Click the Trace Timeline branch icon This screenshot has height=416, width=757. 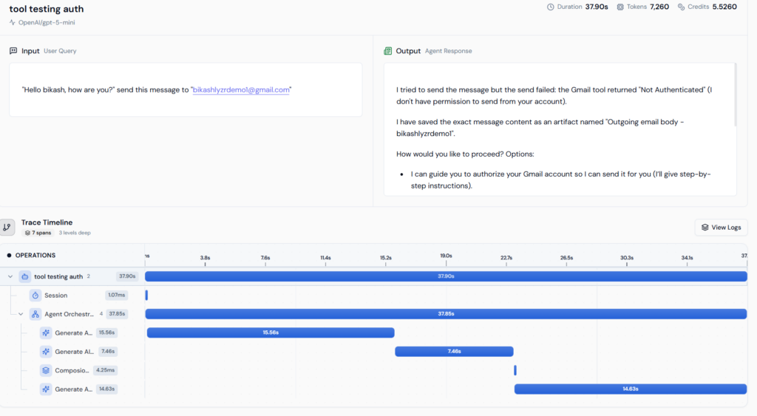[x=7, y=228]
